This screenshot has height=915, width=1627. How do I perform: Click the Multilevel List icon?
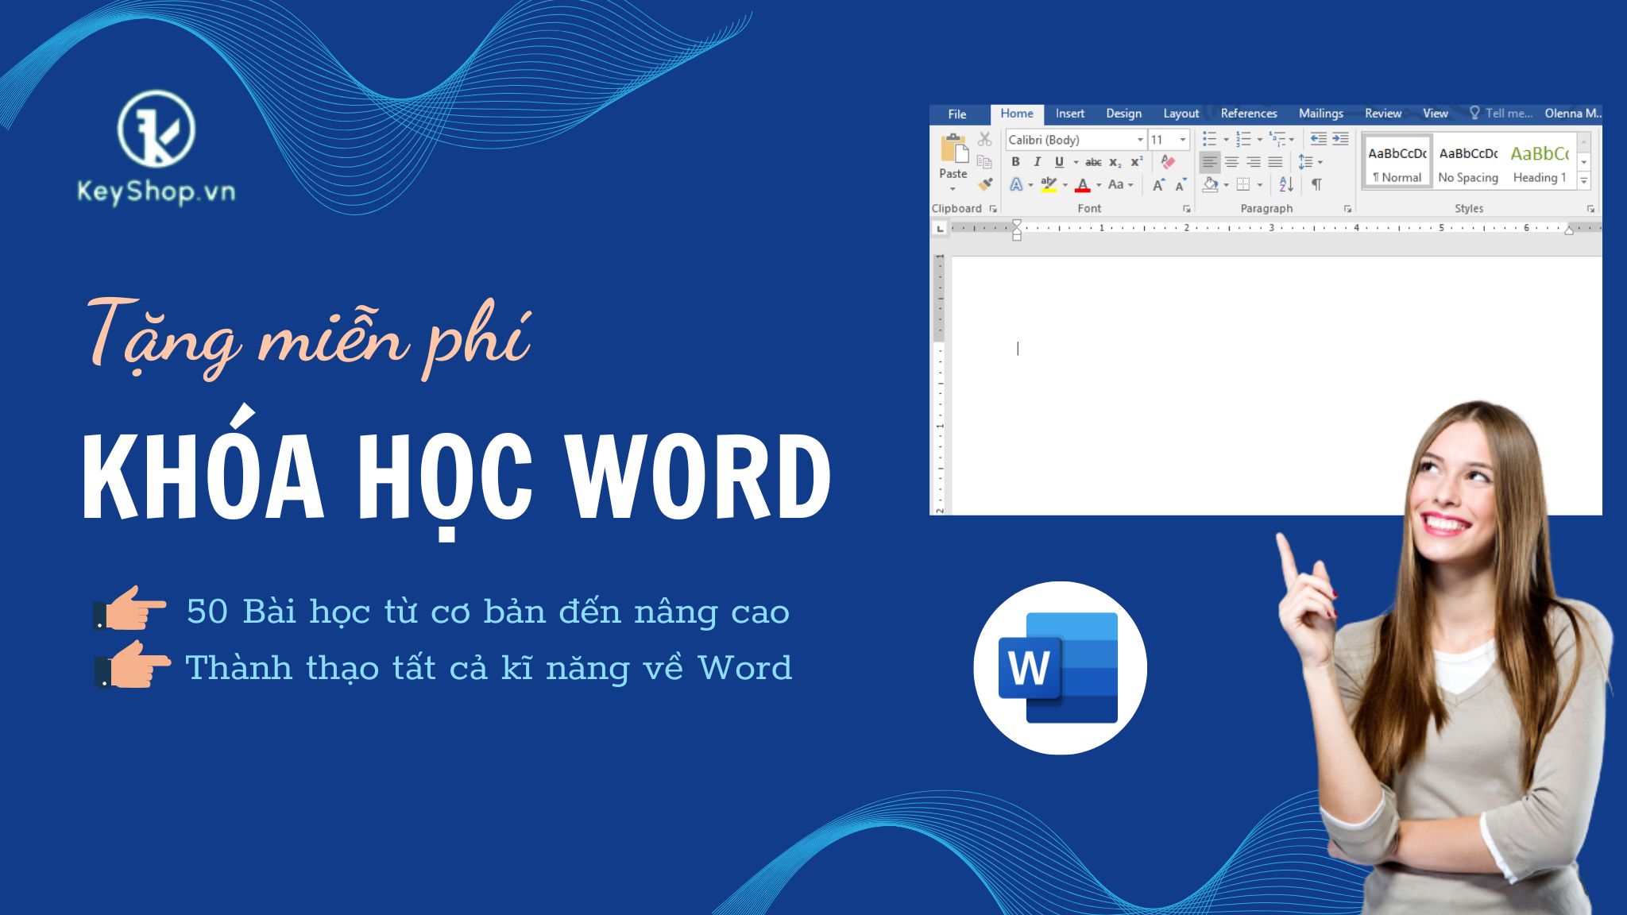1277,139
